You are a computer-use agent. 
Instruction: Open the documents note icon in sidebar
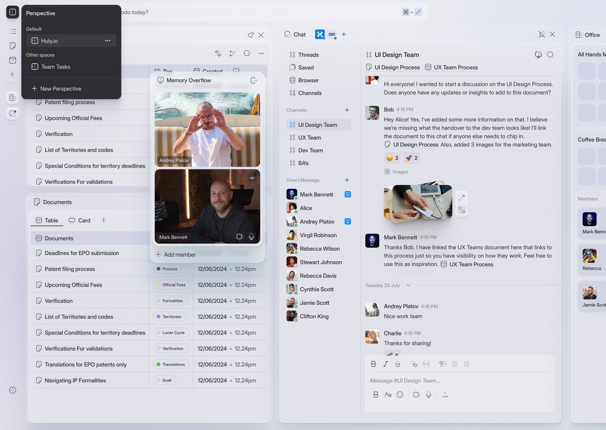coord(13,46)
